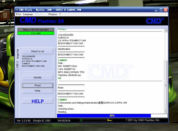Click Dongle ID: 2561 in status bar
Screen dimensions: 178x131
pos(42,121)
